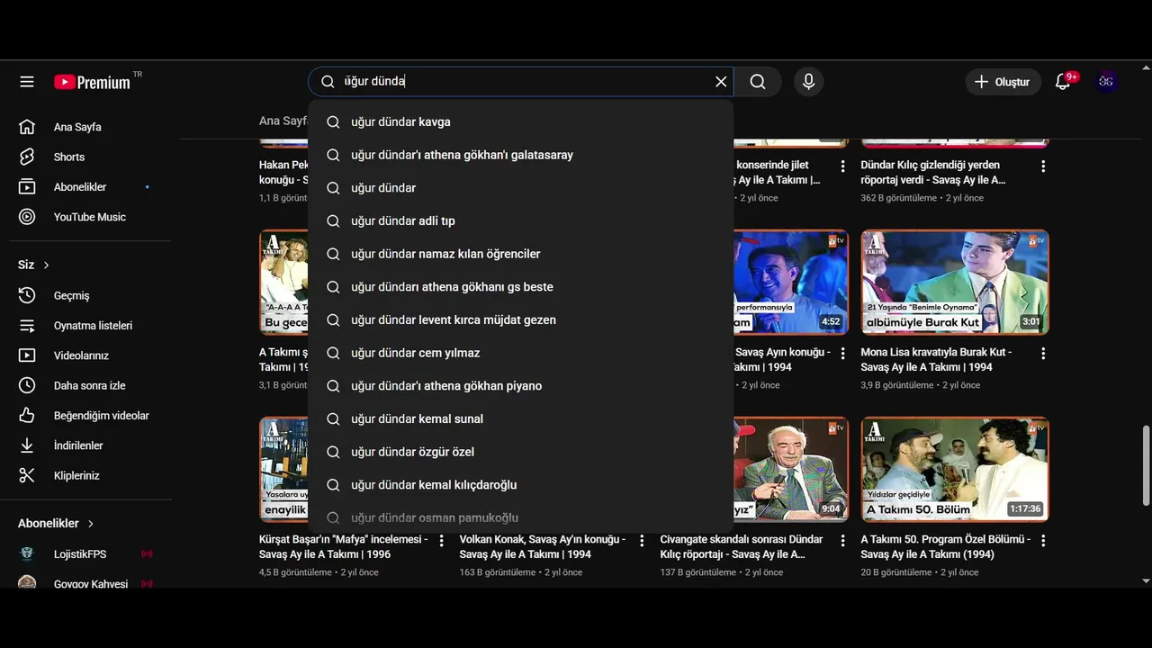
Task: Start voice search with microphone
Action: 808,82
